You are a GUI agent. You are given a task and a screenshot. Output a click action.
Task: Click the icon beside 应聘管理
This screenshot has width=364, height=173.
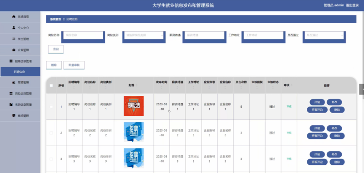14,83
